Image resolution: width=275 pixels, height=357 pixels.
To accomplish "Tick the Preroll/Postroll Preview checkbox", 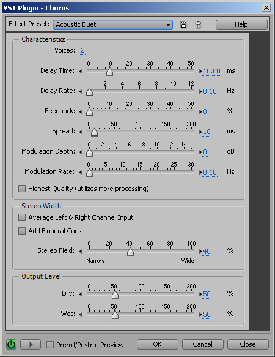I will click(50, 345).
